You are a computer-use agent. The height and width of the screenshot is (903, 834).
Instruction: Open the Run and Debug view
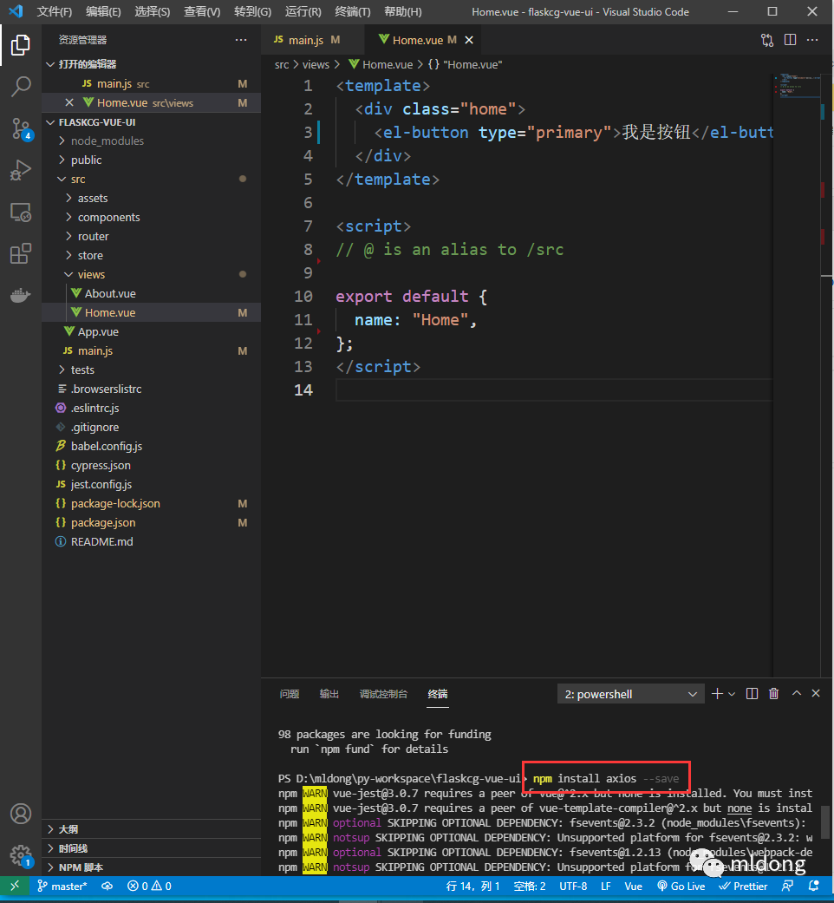click(x=21, y=171)
